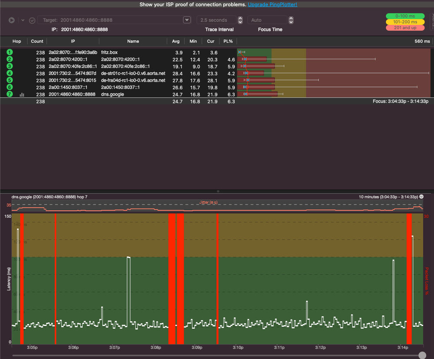
Task: Click the Avg column header
Action: coord(176,41)
